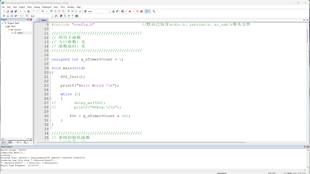
Task: Navigate backwards with the blue left arrow
Action: click(42, 11)
